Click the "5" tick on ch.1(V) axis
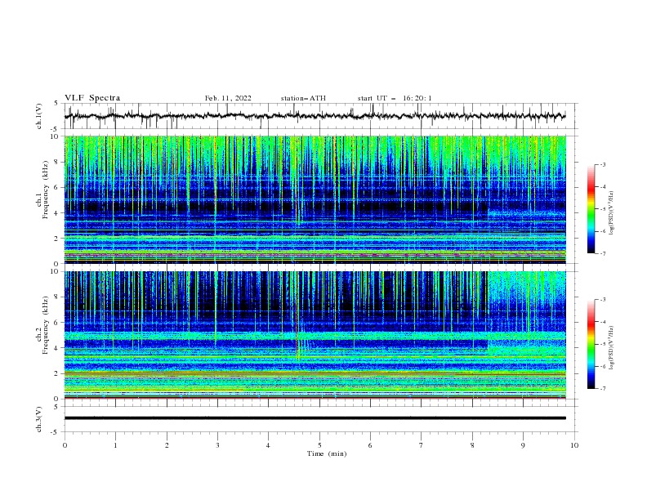647x500 pixels. coord(56,104)
